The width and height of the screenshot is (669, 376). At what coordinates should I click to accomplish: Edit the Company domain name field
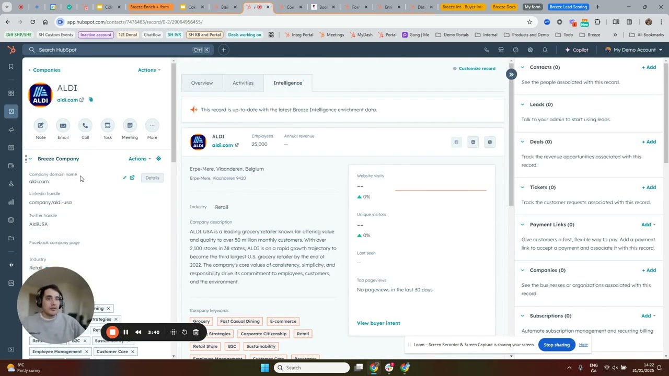point(124,178)
